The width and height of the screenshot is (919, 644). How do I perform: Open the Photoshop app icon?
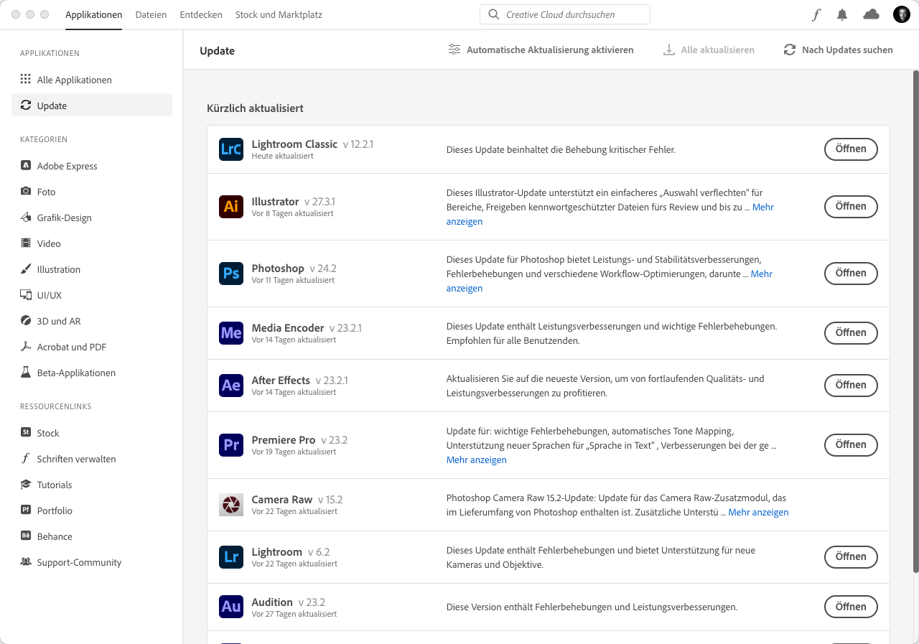point(230,273)
